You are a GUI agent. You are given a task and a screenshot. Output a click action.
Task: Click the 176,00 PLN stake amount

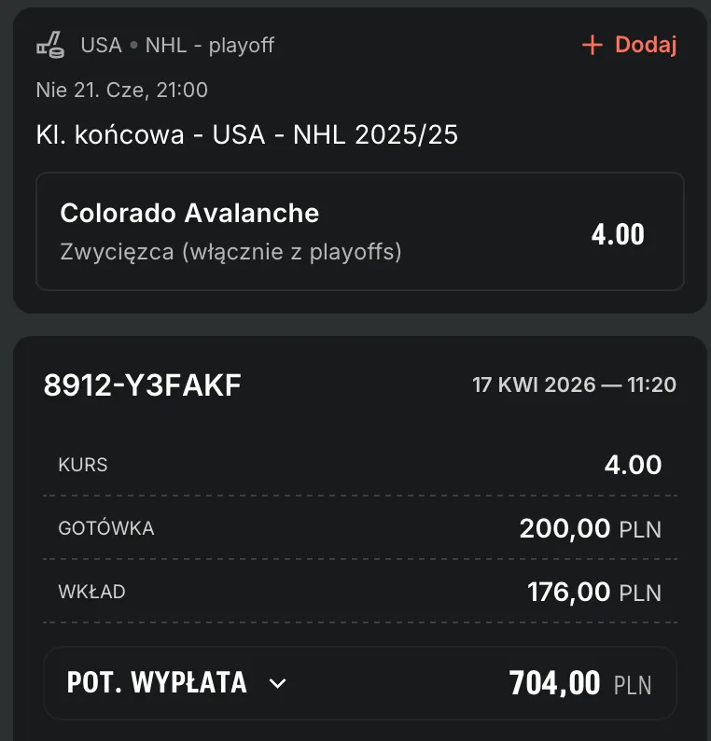coord(593,592)
